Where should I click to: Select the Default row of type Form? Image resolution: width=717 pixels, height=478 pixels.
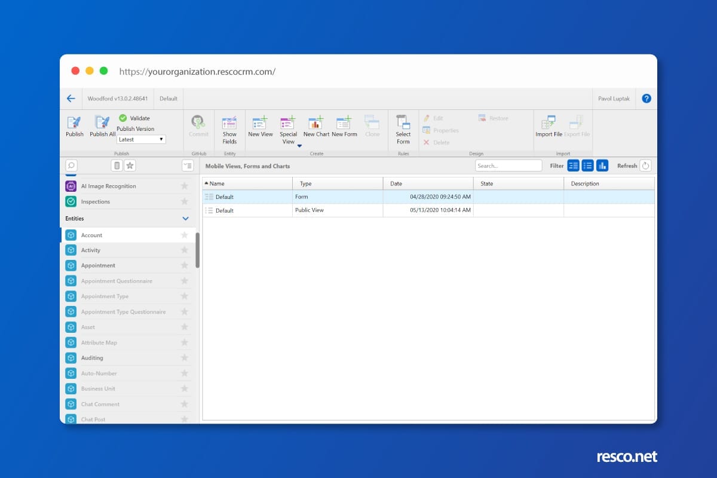pos(428,197)
